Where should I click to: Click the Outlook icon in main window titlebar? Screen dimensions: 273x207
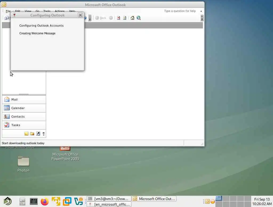[x=4, y=5]
